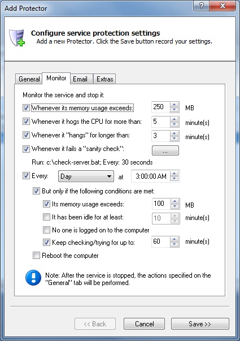Toggle 'But only if the following conditions are met'
Screen dimensions: 240x341
[x=36, y=191]
